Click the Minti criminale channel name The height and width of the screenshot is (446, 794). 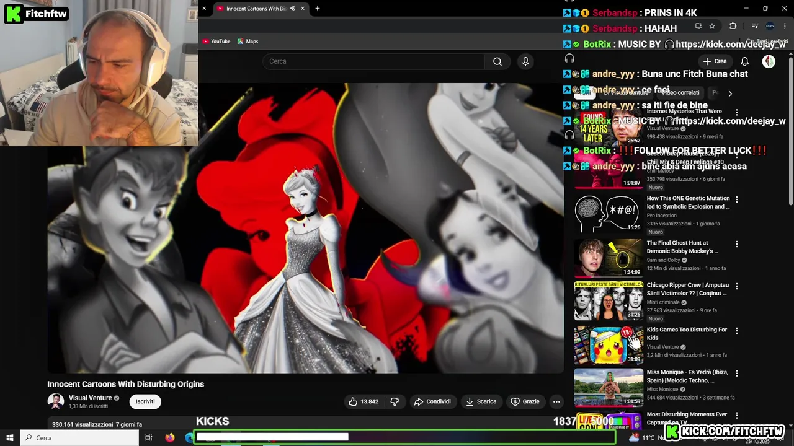(664, 303)
